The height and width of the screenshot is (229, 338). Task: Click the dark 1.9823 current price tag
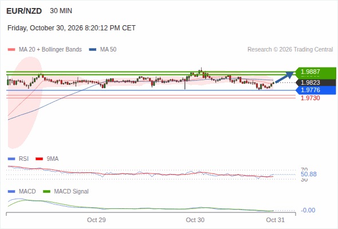(x=316, y=82)
